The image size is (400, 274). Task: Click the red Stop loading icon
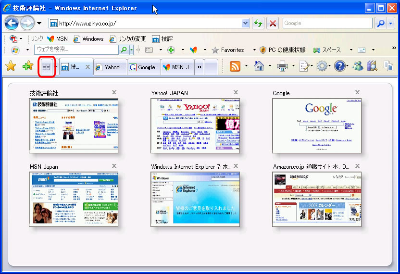tap(273, 23)
